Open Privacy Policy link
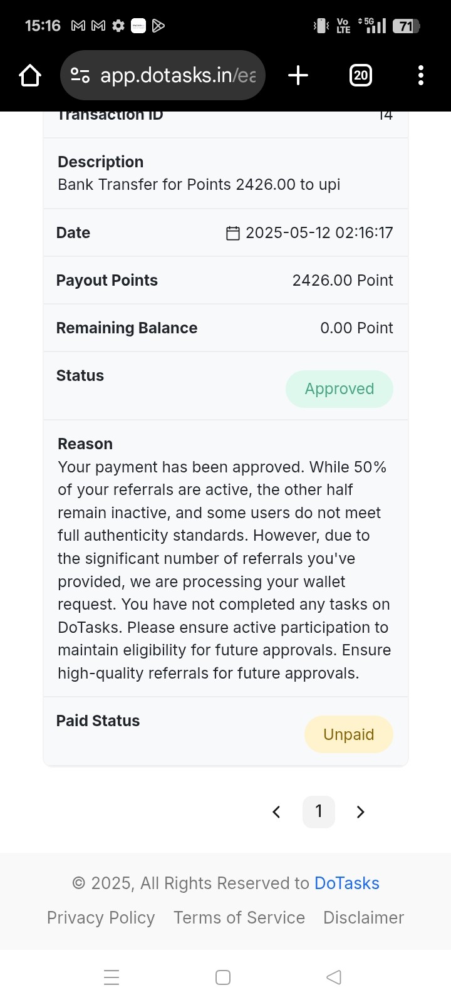The image size is (451, 1005). pos(101,917)
